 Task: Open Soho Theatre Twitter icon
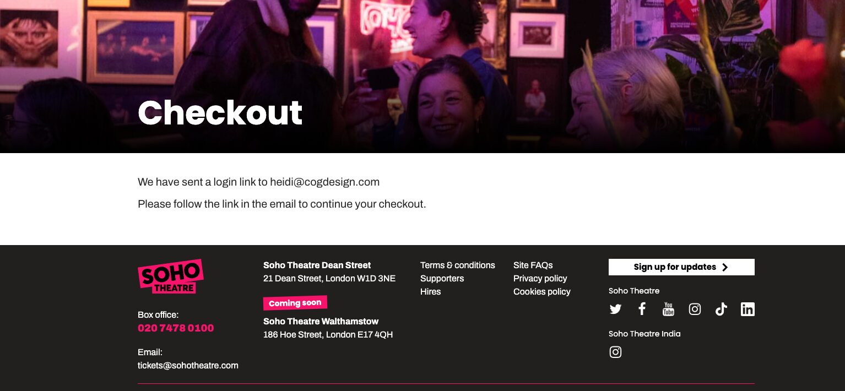point(615,309)
